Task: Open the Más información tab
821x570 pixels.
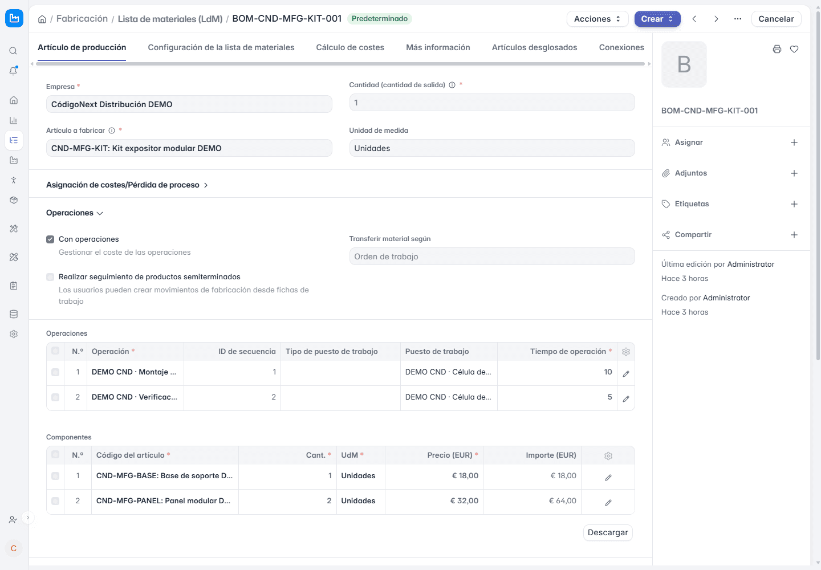Action: tap(438, 47)
